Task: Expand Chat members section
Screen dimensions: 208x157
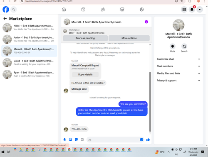Action: [x=178, y=66]
